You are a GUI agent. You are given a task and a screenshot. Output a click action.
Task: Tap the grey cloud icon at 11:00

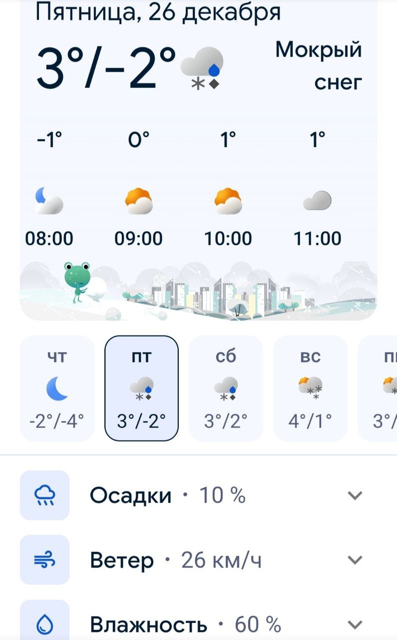tap(317, 201)
